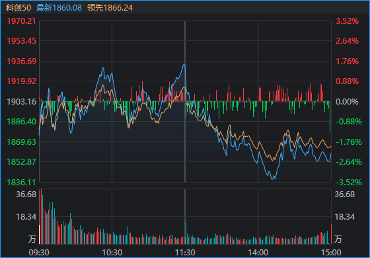
Task: Click the 1936.69 price axis label
Action: [21, 62]
